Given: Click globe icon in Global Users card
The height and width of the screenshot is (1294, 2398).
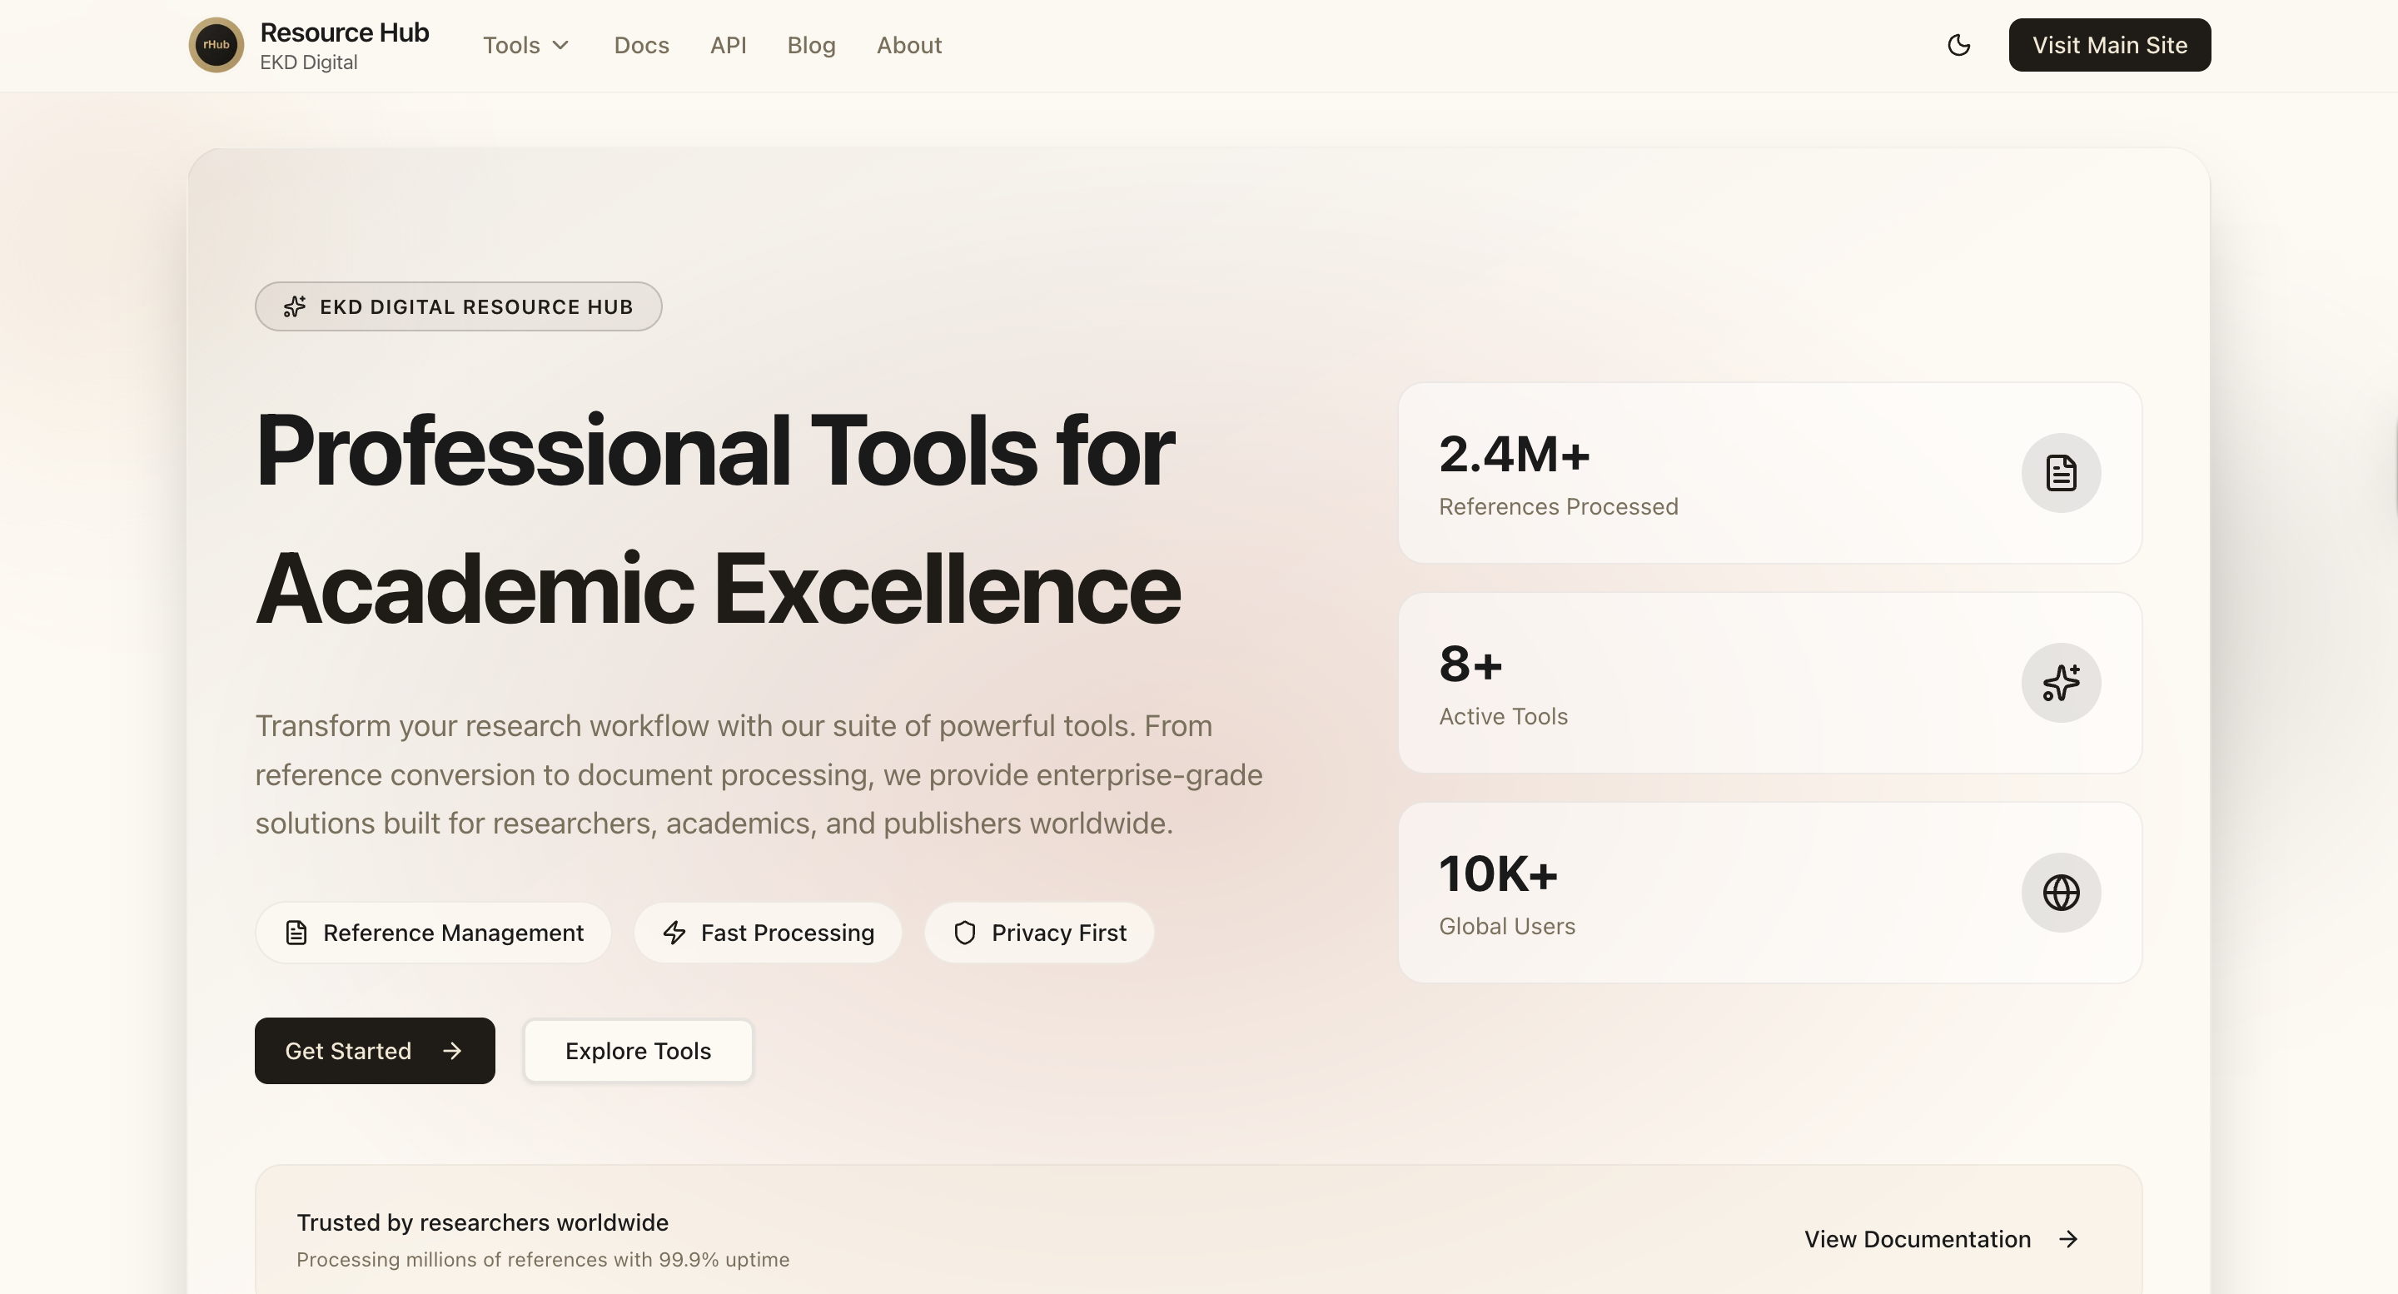Looking at the screenshot, I should point(2060,892).
